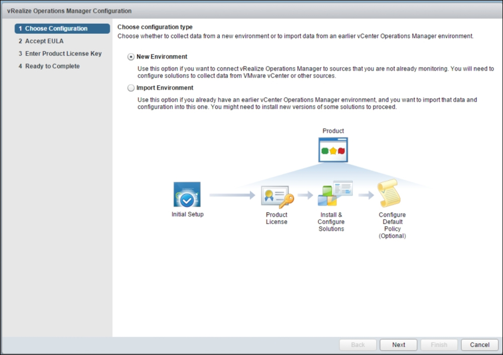The width and height of the screenshot is (503, 355).
Task: Click the Import Environment description paragraph
Action: point(307,103)
